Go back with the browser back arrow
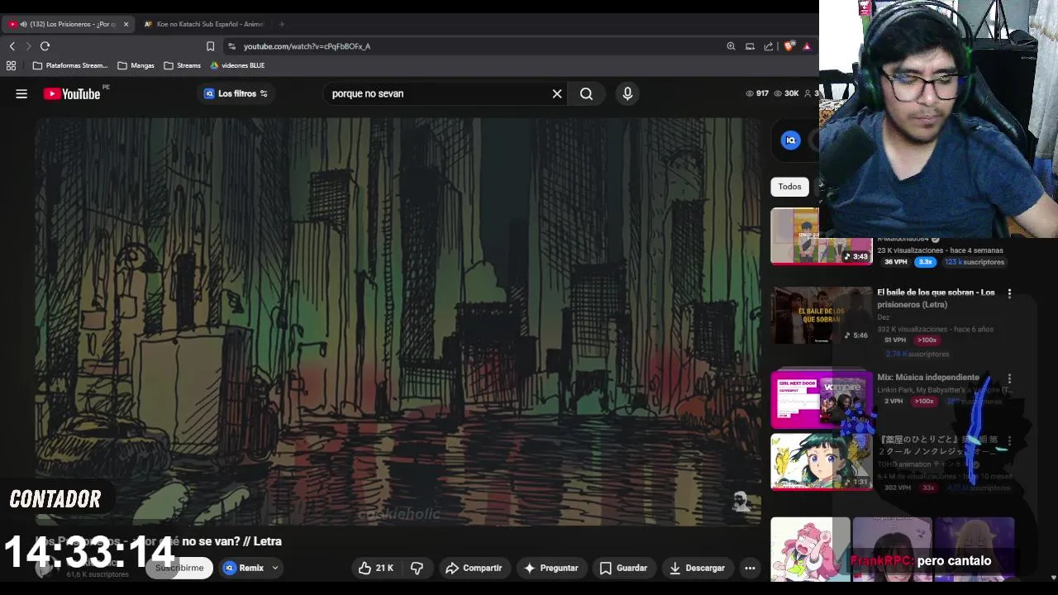Image resolution: width=1058 pixels, height=595 pixels. click(x=12, y=46)
